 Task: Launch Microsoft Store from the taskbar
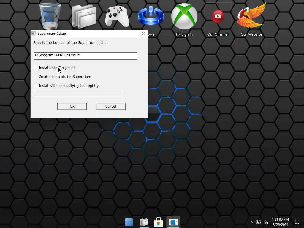159,222
